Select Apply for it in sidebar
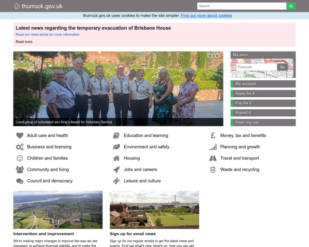 pos(263,94)
